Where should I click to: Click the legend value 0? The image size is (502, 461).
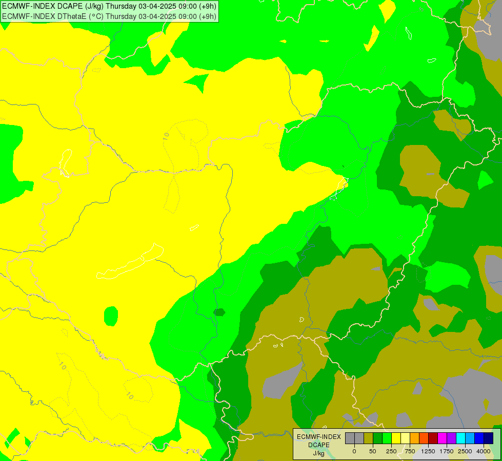tap(354, 451)
